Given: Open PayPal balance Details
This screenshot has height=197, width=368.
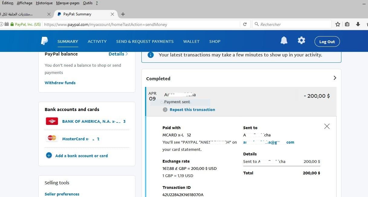Looking at the screenshot, I should [x=118, y=54].
